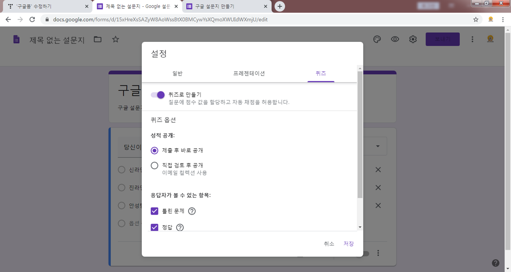
Task: Uncheck 정답 checkbox
Action: click(154, 227)
